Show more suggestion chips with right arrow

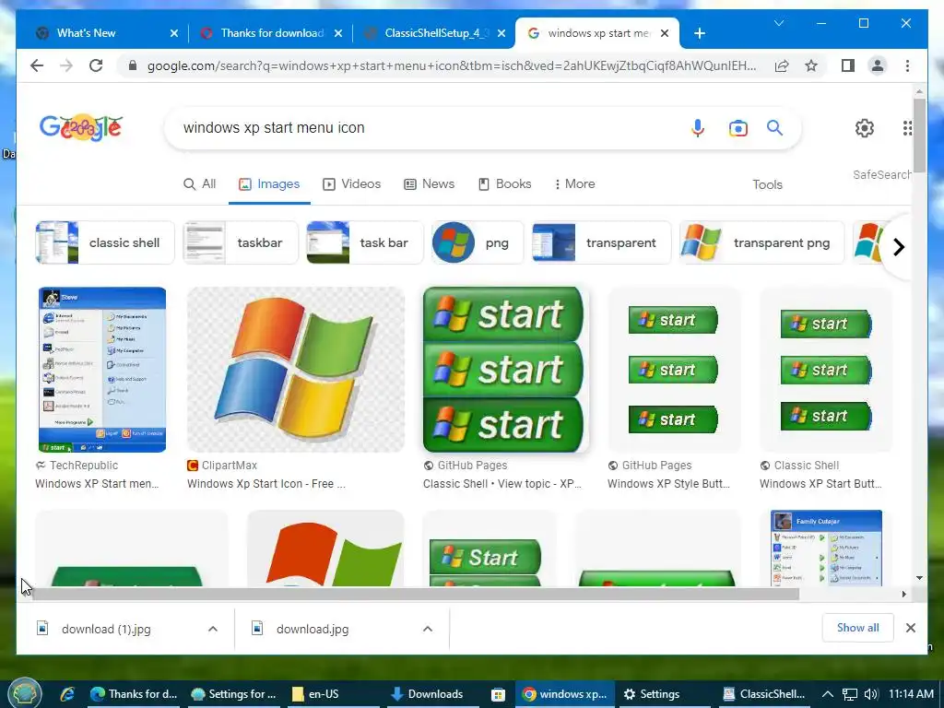(x=899, y=247)
